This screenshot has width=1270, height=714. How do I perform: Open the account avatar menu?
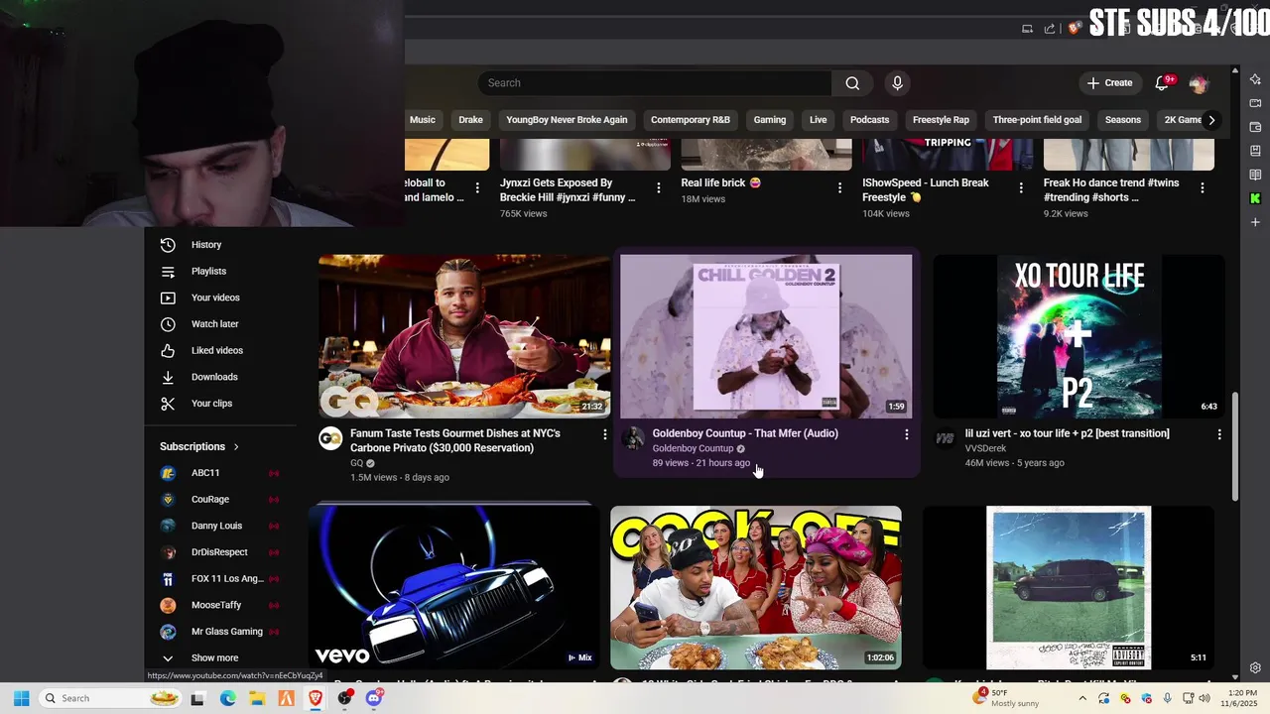tap(1199, 83)
